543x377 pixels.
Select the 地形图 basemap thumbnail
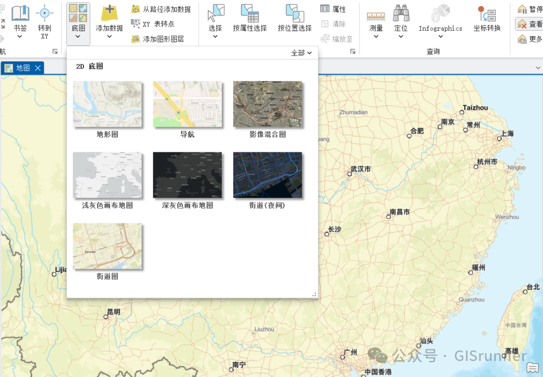pos(108,104)
